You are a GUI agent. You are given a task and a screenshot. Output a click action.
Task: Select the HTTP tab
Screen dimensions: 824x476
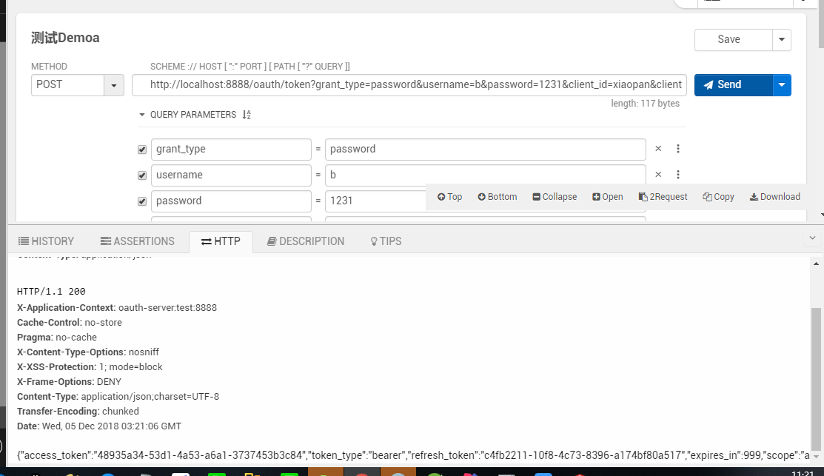coord(221,241)
